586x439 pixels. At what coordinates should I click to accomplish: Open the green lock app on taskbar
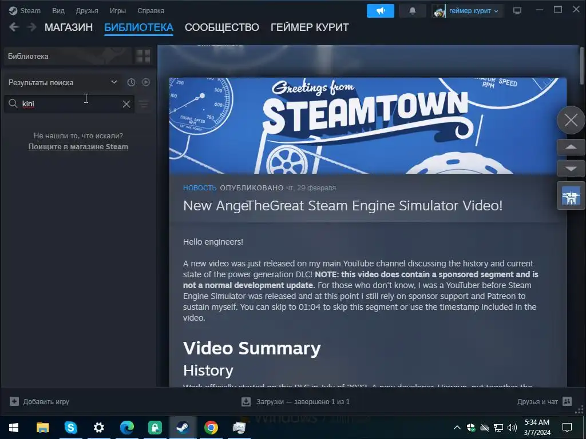click(x=155, y=428)
